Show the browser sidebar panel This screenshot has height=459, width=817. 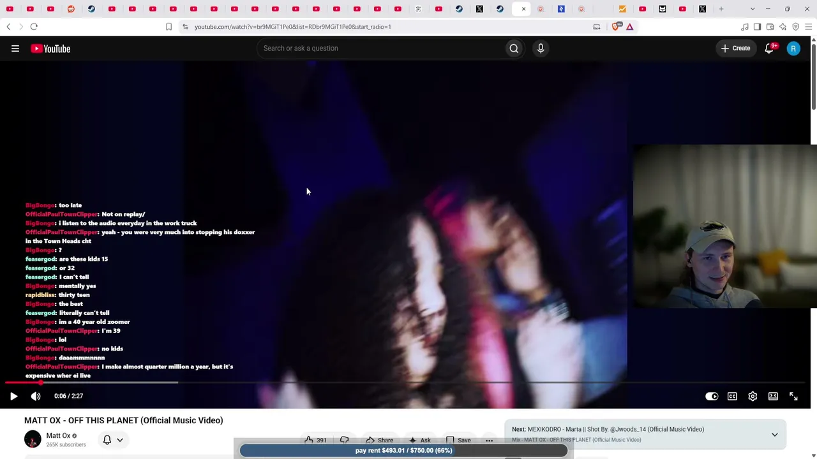(758, 27)
